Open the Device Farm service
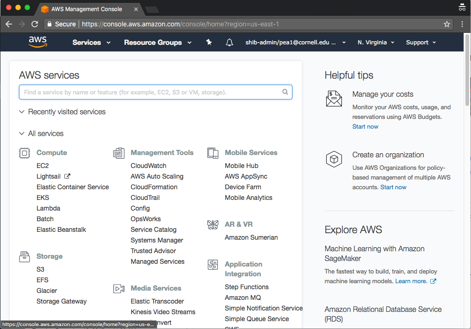Viewport: 471px width, 329px height. pos(243,187)
